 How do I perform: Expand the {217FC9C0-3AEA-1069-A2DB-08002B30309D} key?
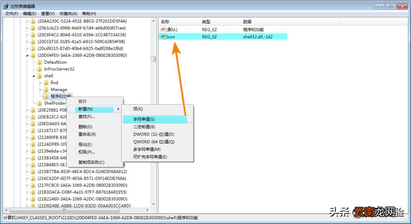click(x=27, y=185)
